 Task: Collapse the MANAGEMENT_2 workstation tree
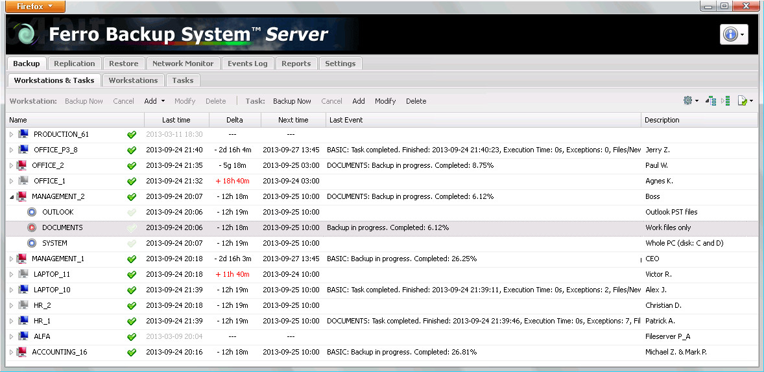[x=11, y=196]
